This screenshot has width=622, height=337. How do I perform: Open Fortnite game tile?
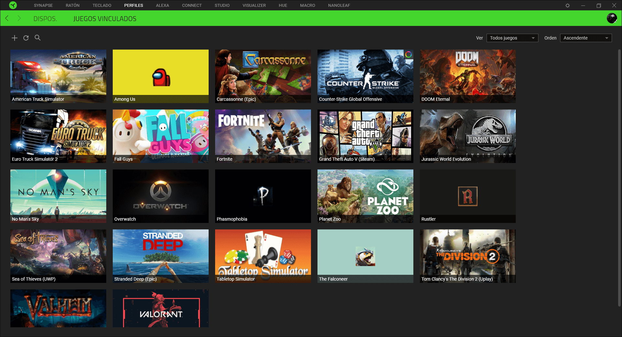tap(263, 136)
